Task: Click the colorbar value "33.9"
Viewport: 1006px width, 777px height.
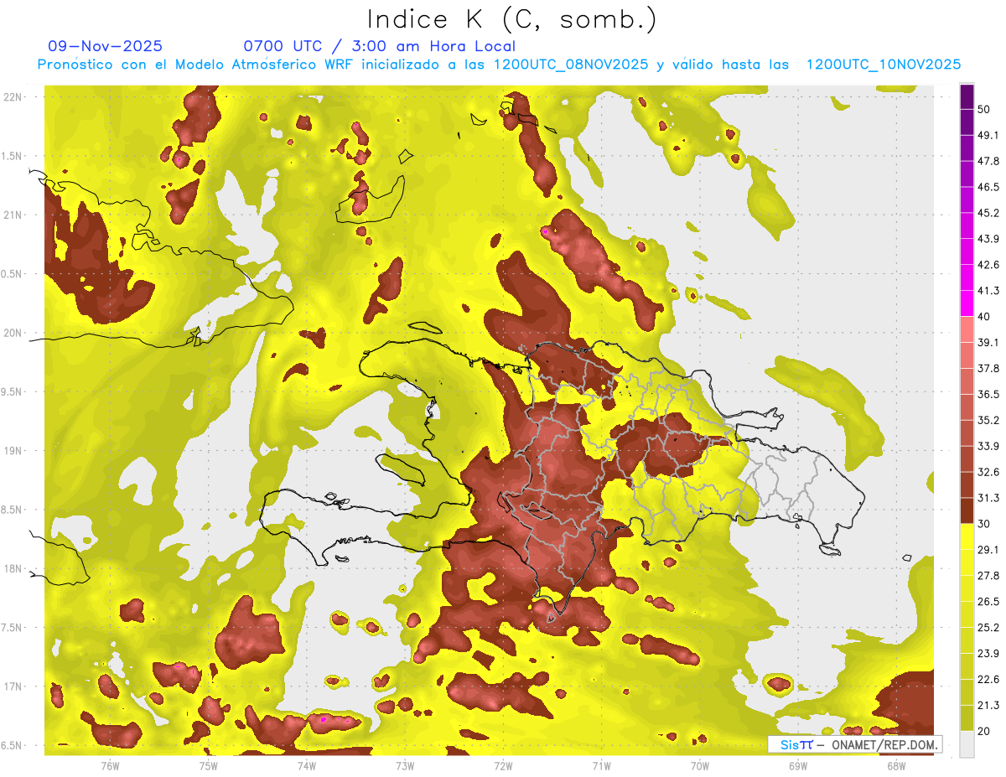Action: click(988, 446)
